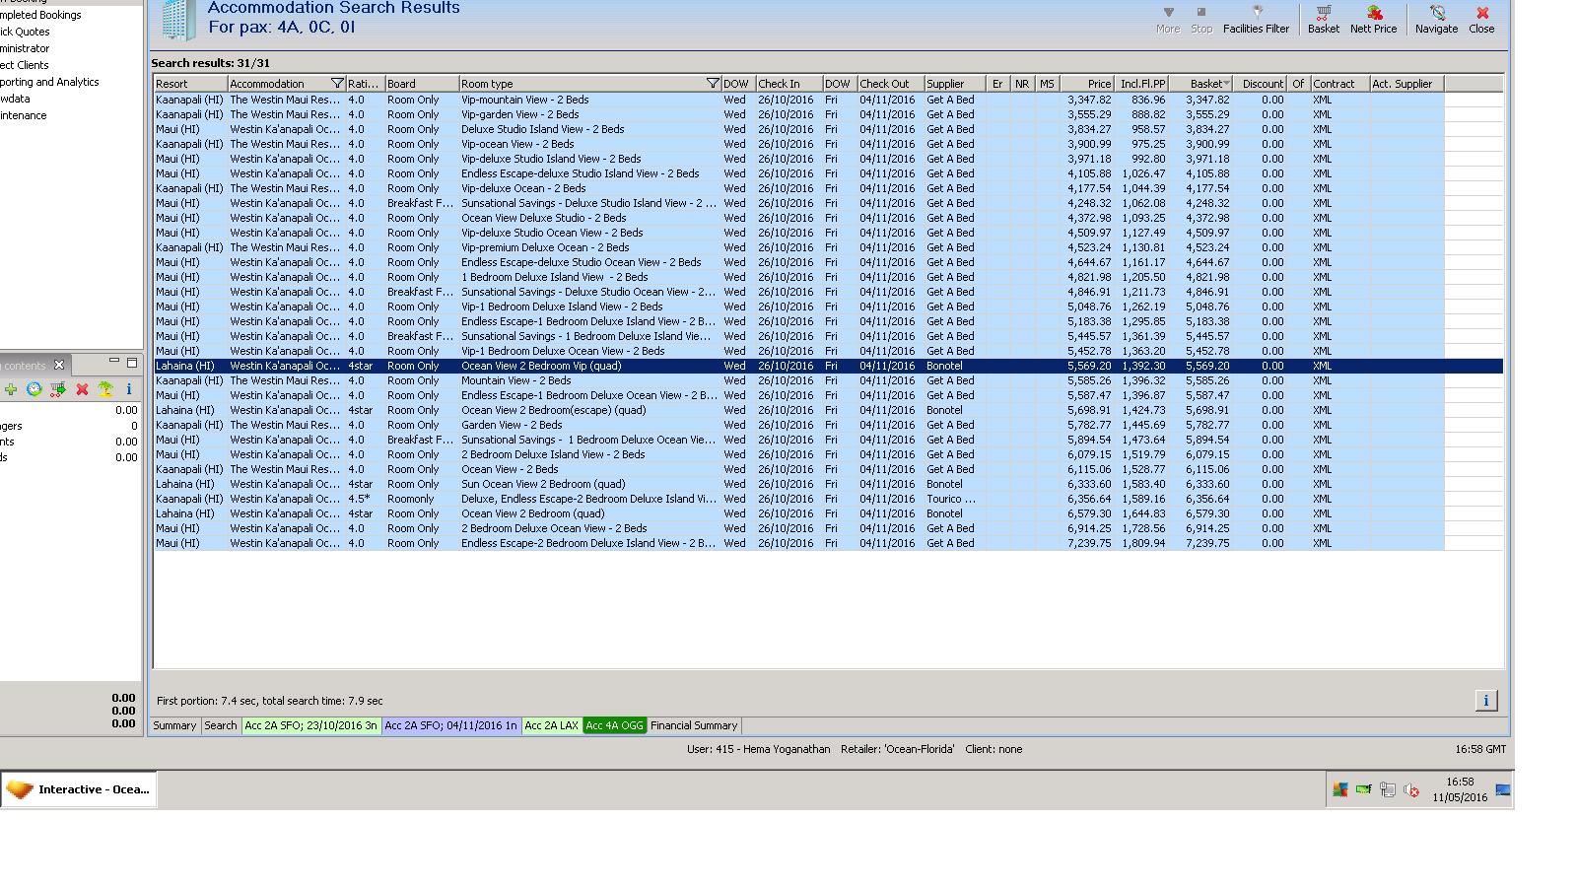
Task: Open the Basket from the results toolbar
Action: pyautogui.click(x=1323, y=19)
